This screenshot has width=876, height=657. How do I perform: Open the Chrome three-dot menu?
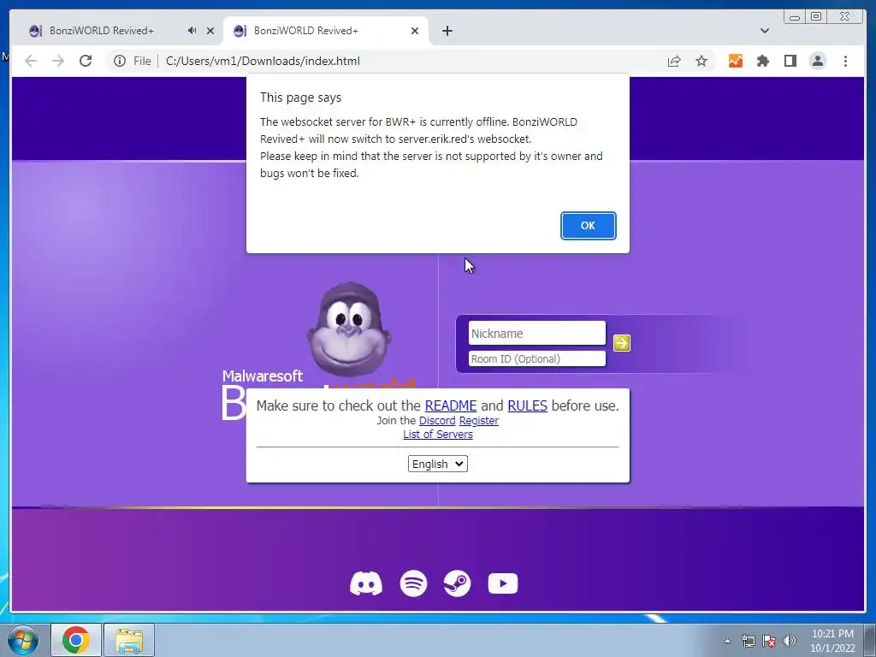[x=845, y=61]
